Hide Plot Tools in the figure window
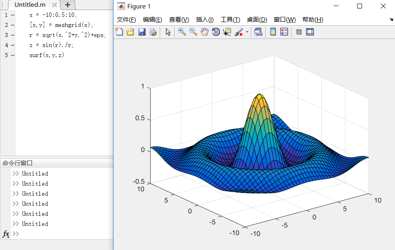395x250 pixels. (x=298, y=32)
